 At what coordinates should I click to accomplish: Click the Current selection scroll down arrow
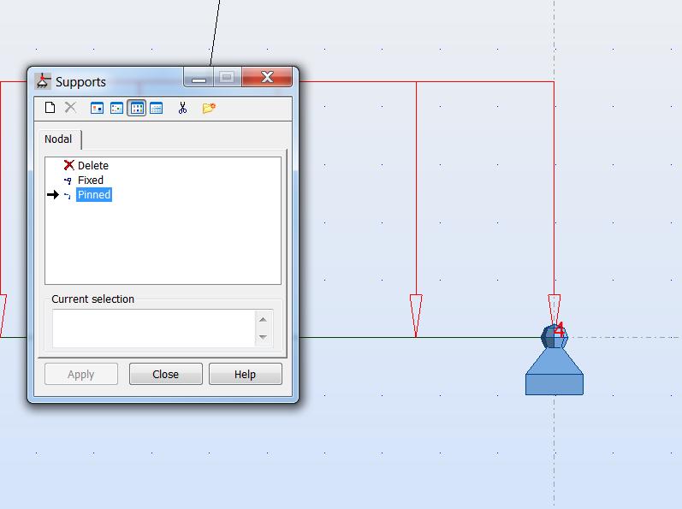pyautogui.click(x=263, y=337)
